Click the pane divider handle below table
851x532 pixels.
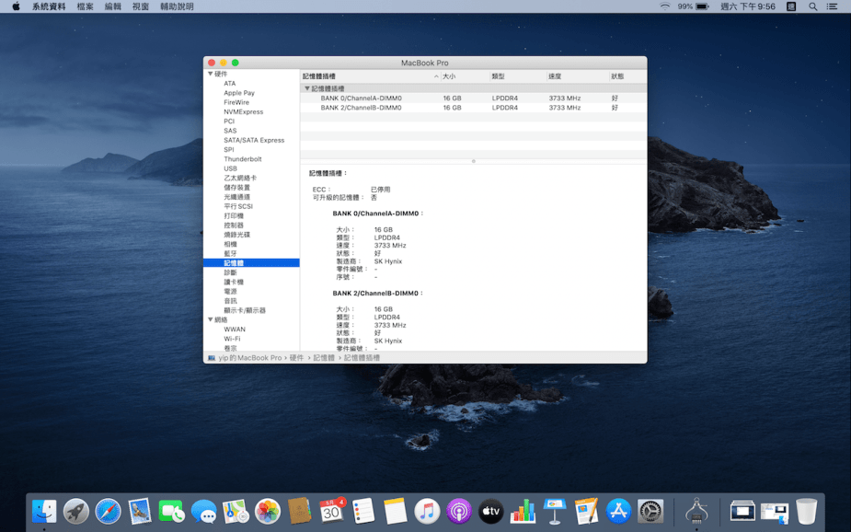tap(473, 161)
